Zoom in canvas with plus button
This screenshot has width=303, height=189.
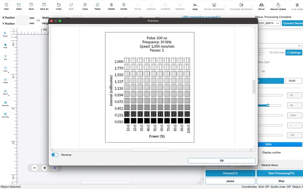[45, 168]
